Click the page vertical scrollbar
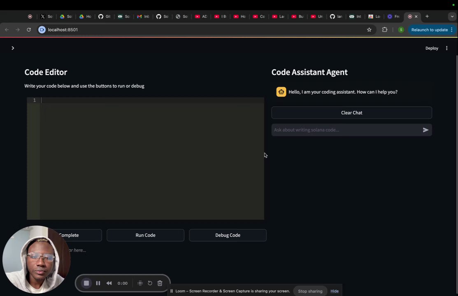Viewport: 458px width, 296px height. (x=456, y=175)
